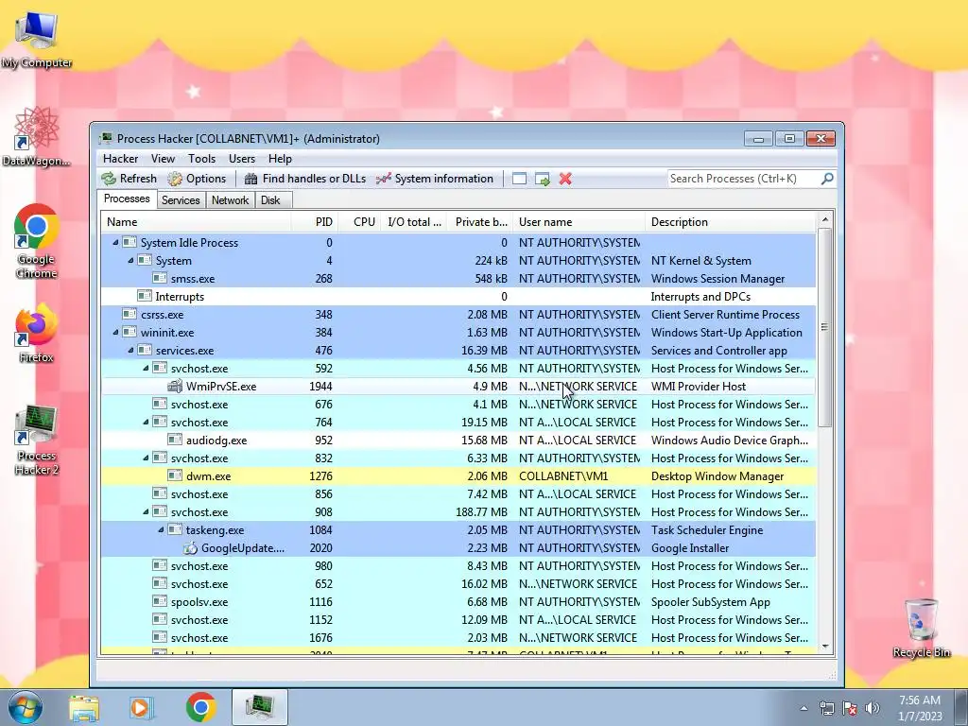968x726 pixels.
Task: Collapse svchost.exe PID 832 node
Action: (x=146, y=458)
